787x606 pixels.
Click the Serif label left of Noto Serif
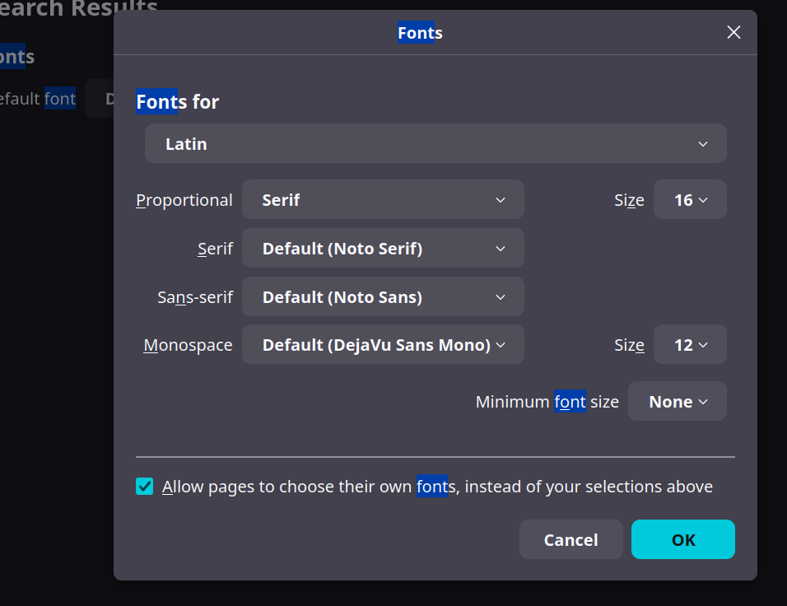coord(215,248)
